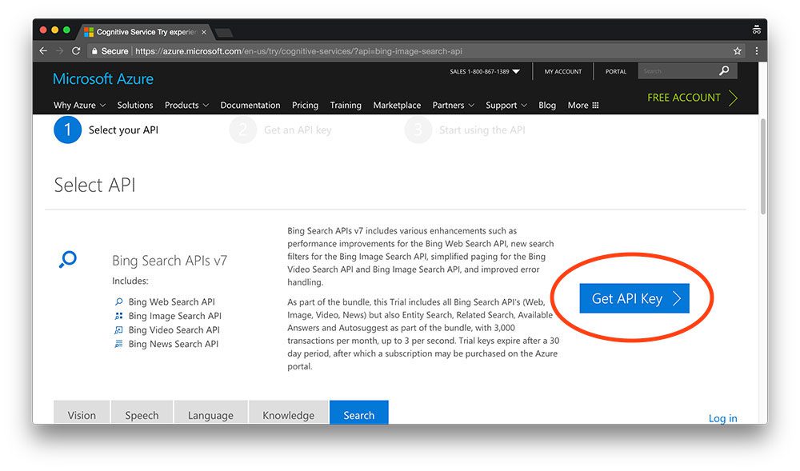Open the Sales 1-800-867-1389 dropdown

point(485,71)
